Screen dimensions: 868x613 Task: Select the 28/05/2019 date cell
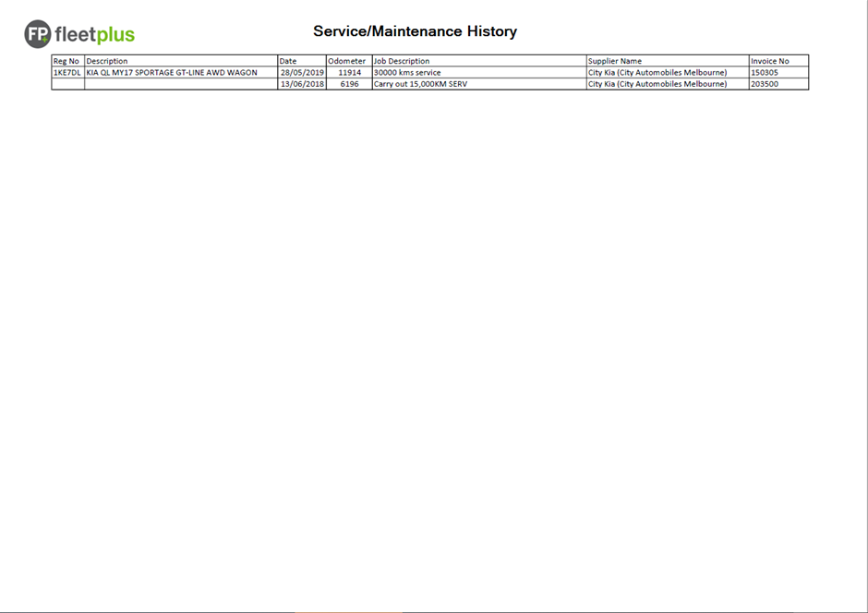pyautogui.click(x=302, y=72)
